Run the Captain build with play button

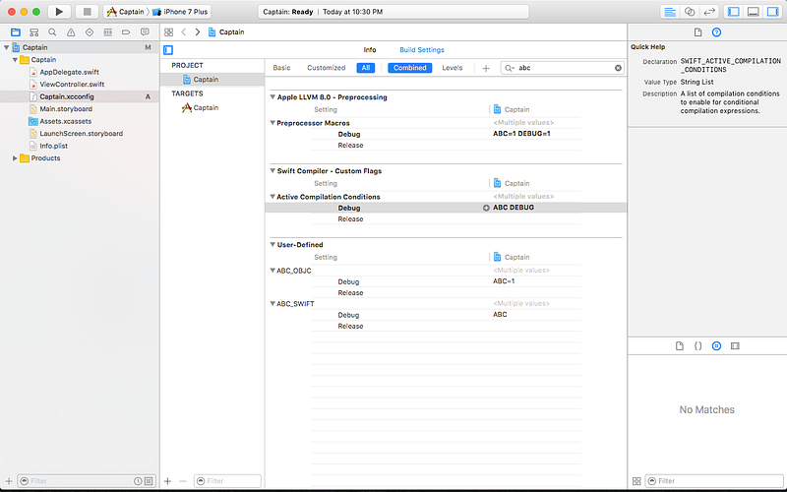tap(59, 12)
